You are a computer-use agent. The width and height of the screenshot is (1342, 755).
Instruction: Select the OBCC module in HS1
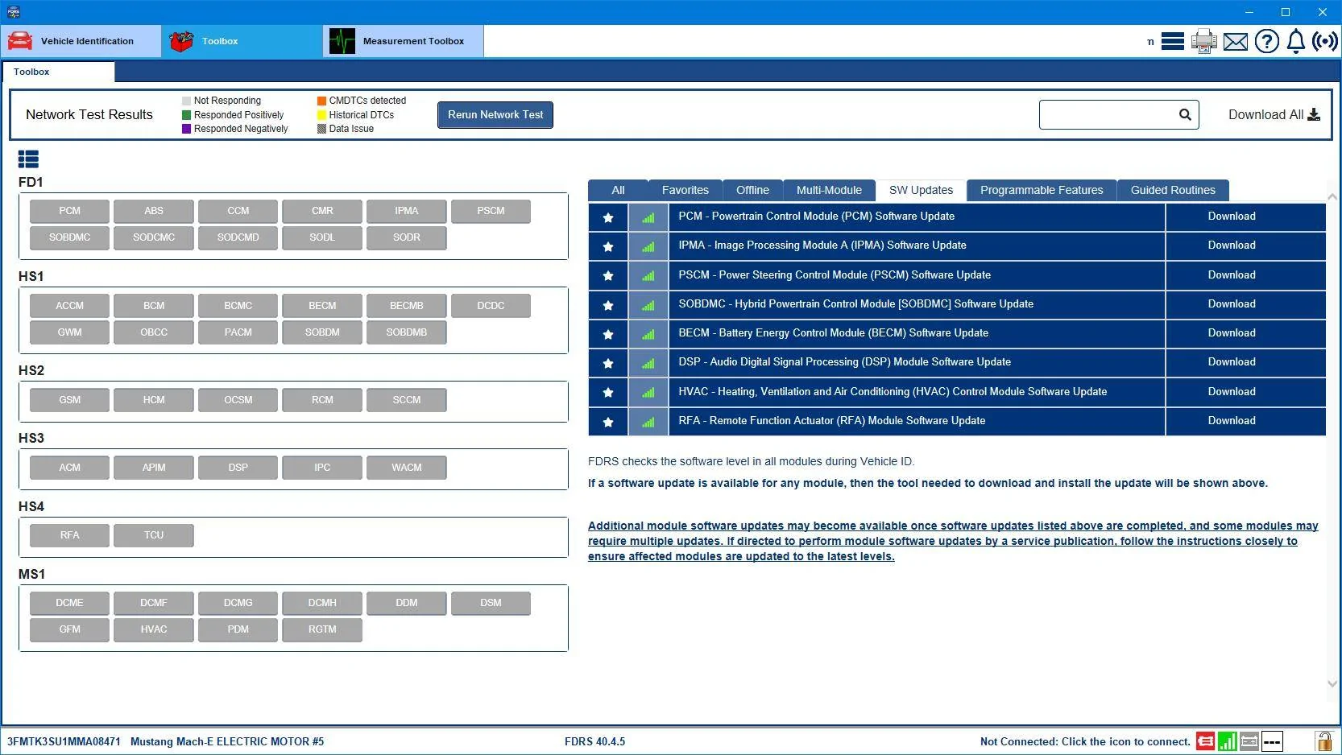coord(154,332)
